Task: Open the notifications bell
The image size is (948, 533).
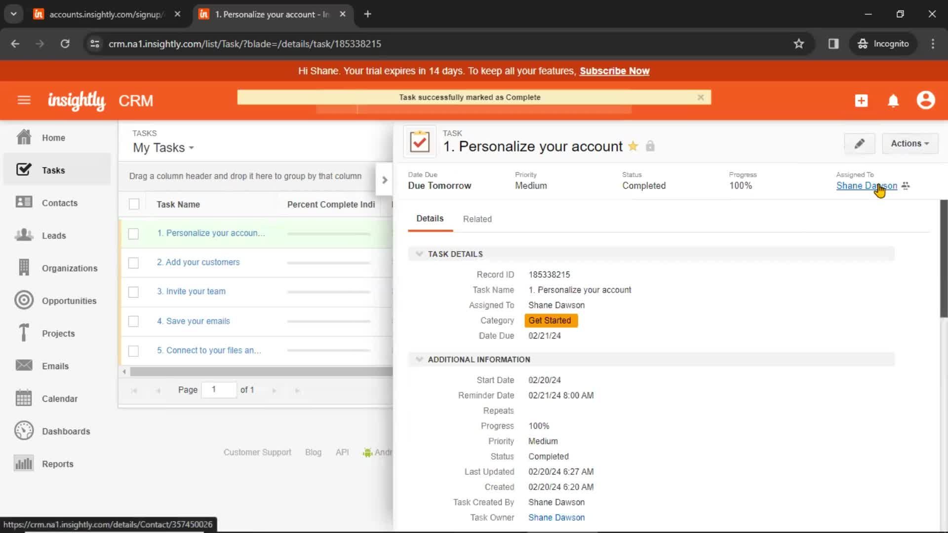Action: click(893, 101)
